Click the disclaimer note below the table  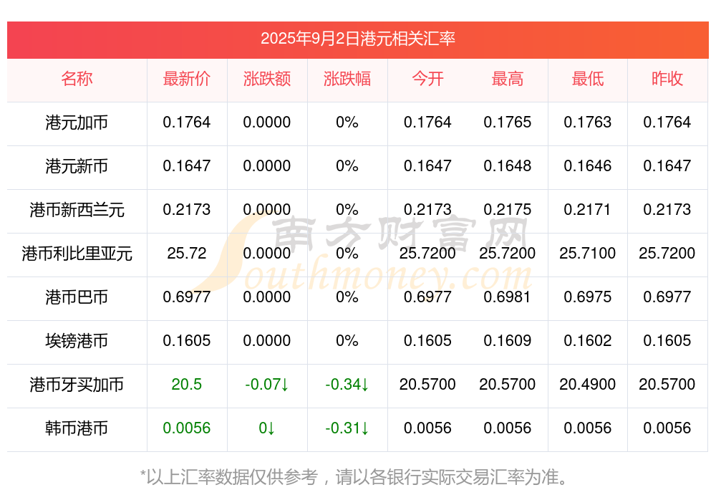(354, 476)
